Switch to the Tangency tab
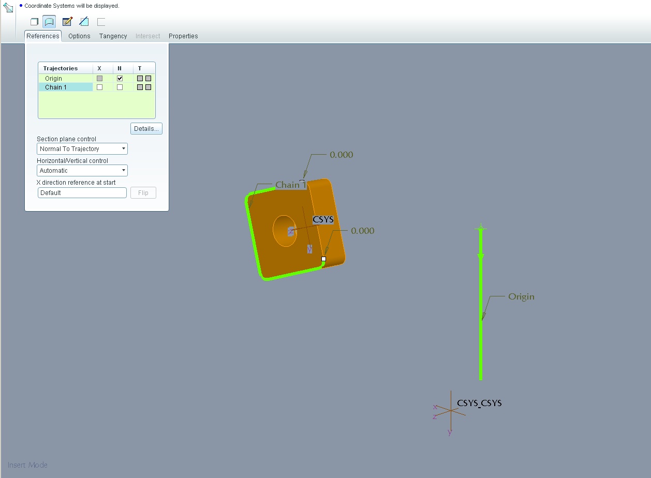Image resolution: width=651 pixels, height=478 pixels. pos(113,36)
